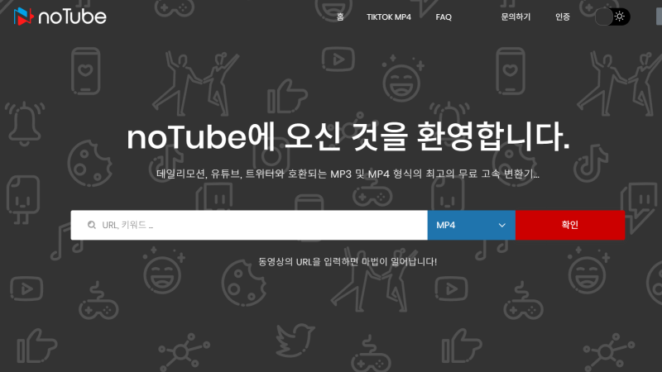Click the noTube logo

(60, 17)
